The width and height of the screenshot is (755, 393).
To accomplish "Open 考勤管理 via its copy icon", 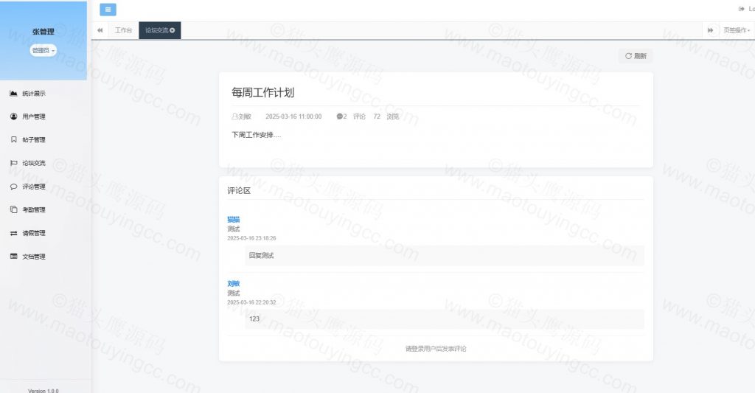I will pyautogui.click(x=13, y=209).
